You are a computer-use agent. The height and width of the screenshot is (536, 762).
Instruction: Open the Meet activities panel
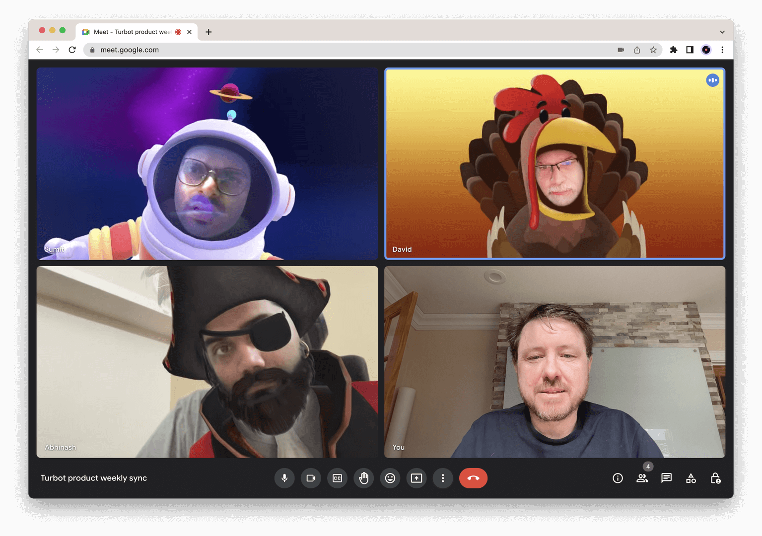(691, 478)
